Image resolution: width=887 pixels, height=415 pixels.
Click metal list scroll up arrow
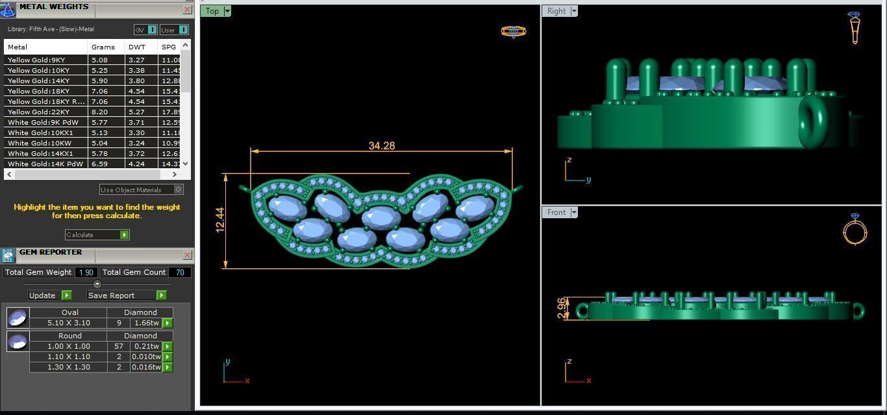point(186,45)
